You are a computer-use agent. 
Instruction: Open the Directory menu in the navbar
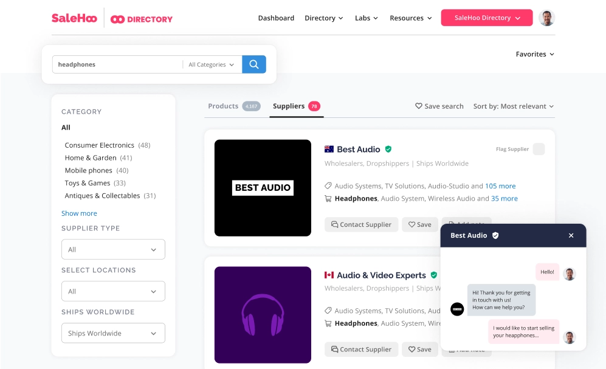tap(323, 18)
